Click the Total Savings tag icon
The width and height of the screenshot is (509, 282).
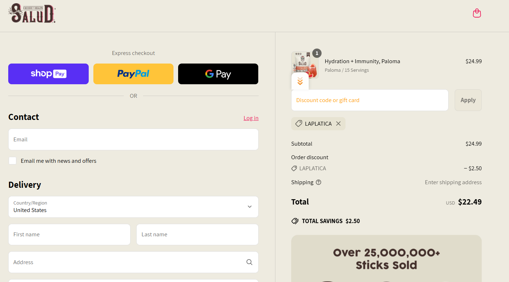295,221
